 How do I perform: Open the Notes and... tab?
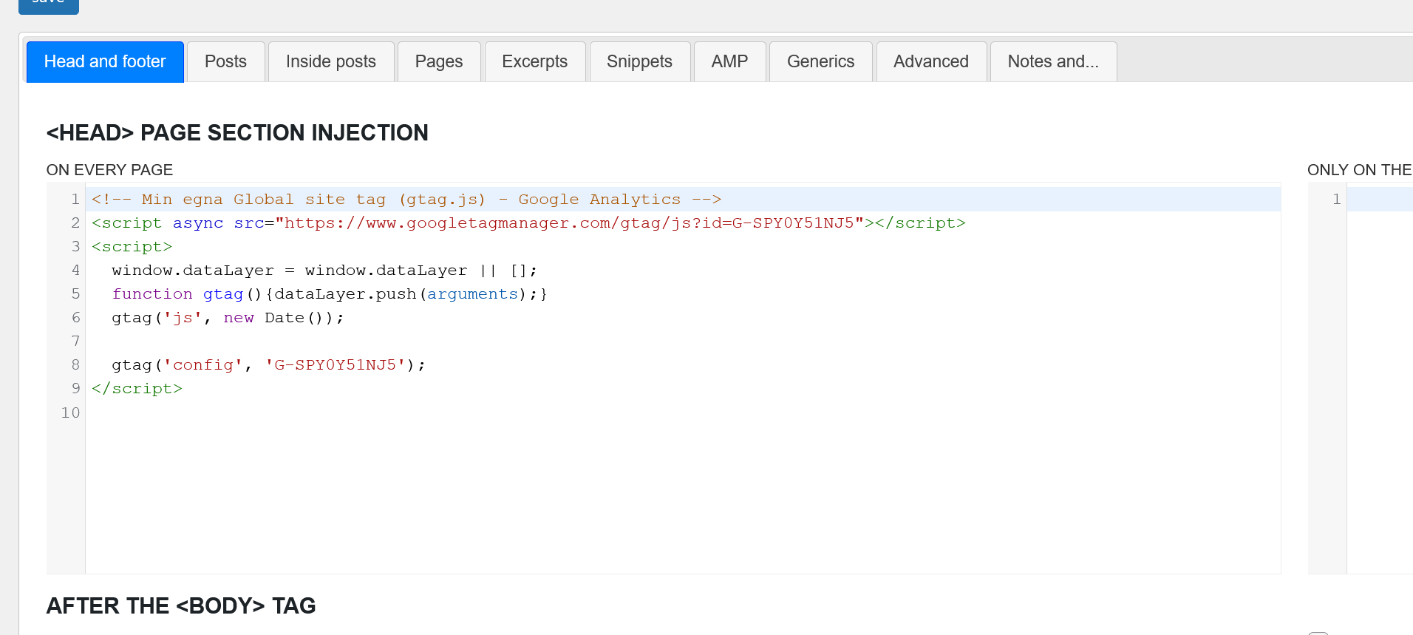(x=1052, y=61)
